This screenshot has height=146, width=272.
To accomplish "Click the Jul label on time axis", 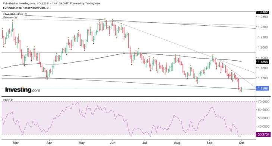I will click(x=145, y=143).
